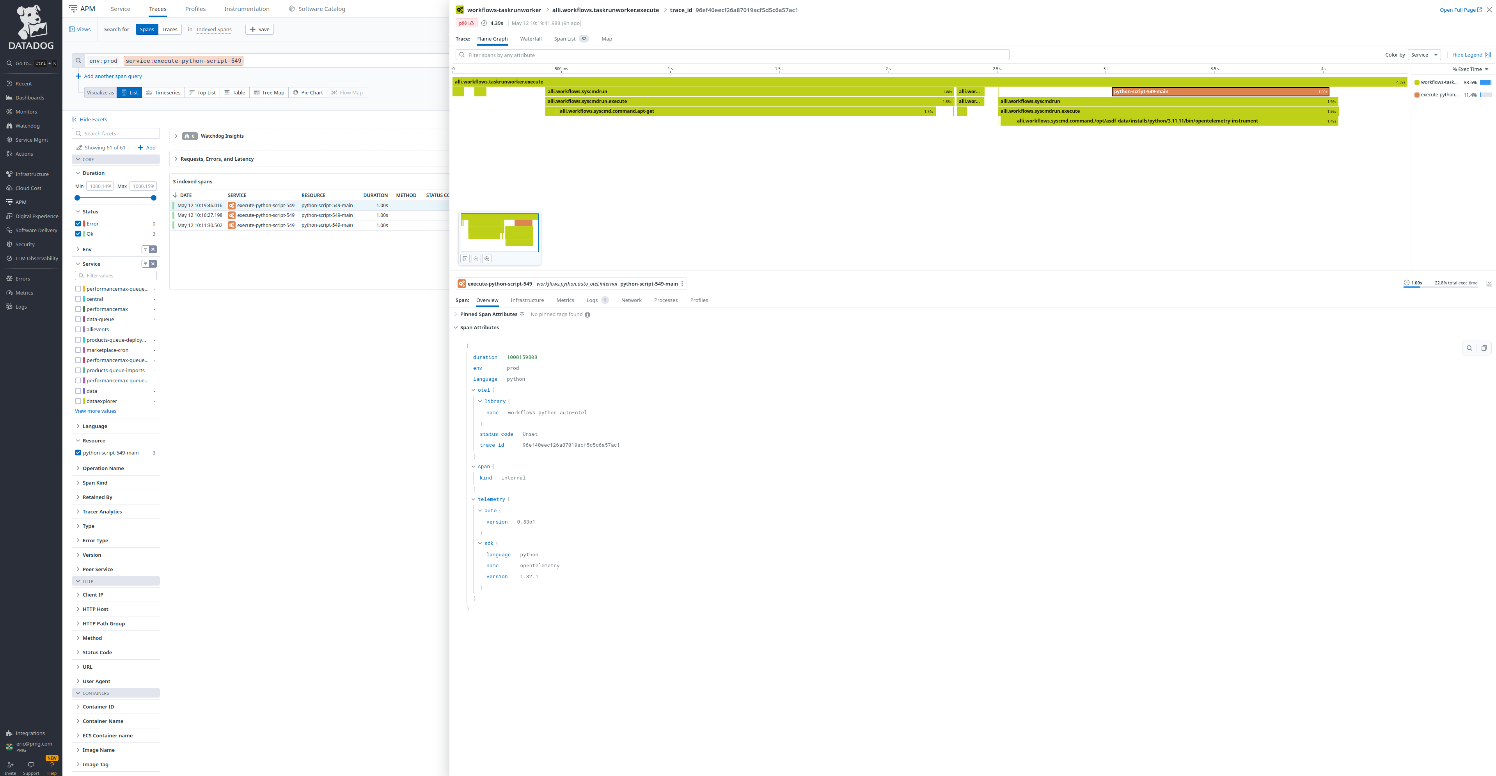This screenshot has height=776, width=1496.
Task: Switch to the Waterfall trace tab
Action: [530, 39]
